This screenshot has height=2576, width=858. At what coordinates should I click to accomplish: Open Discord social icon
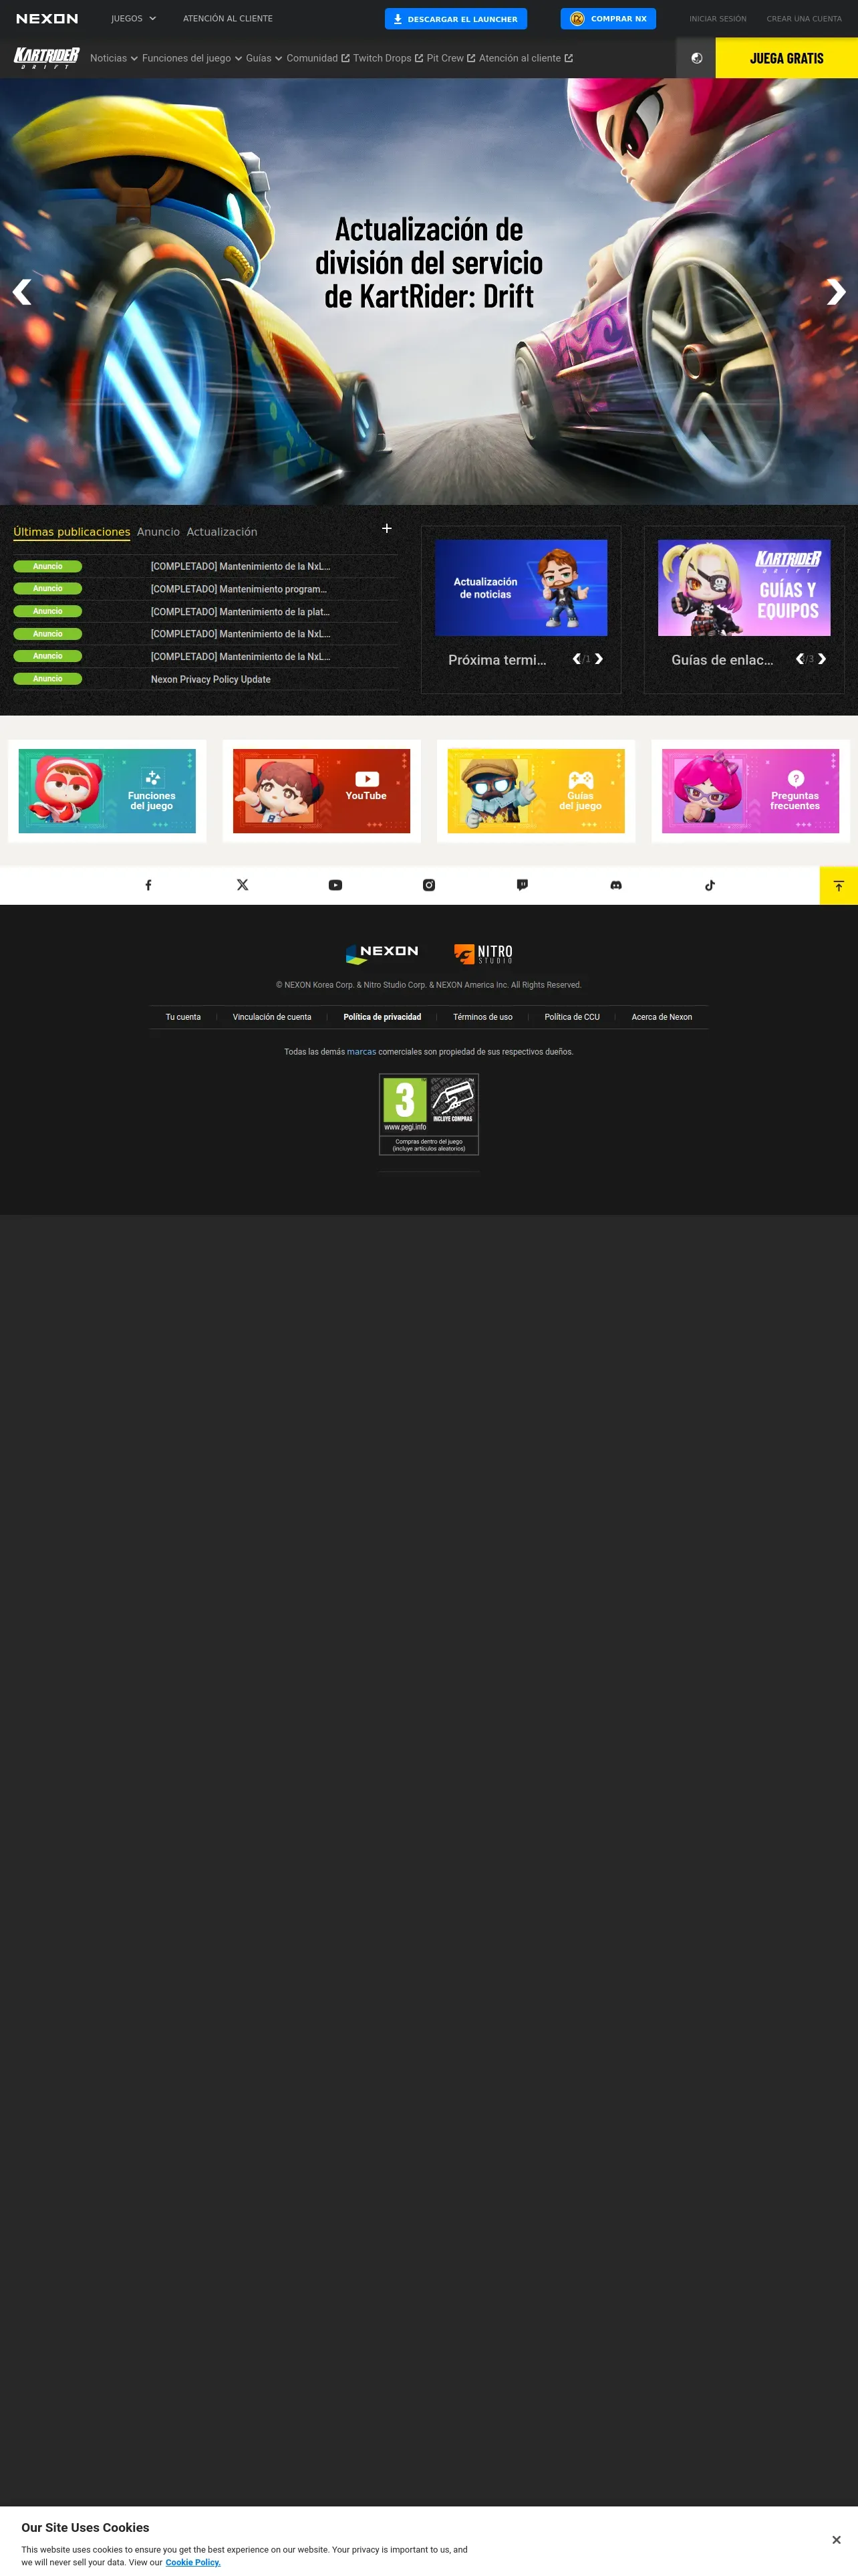pos(616,885)
